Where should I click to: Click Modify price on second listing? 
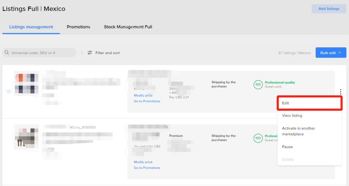click(x=143, y=162)
